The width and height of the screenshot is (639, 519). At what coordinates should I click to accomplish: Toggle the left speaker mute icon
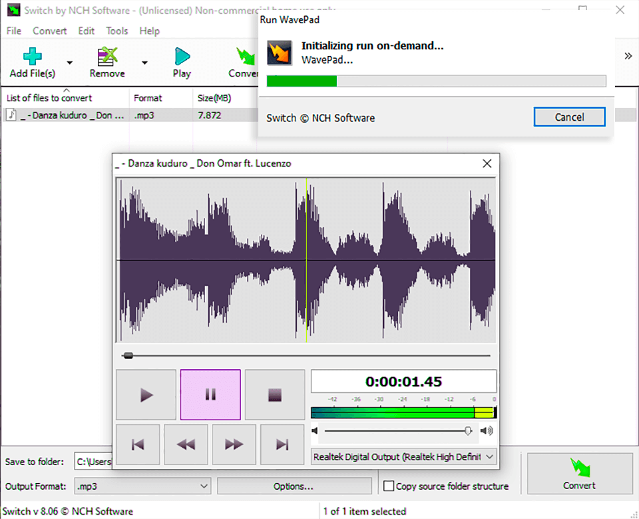(x=315, y=431)
